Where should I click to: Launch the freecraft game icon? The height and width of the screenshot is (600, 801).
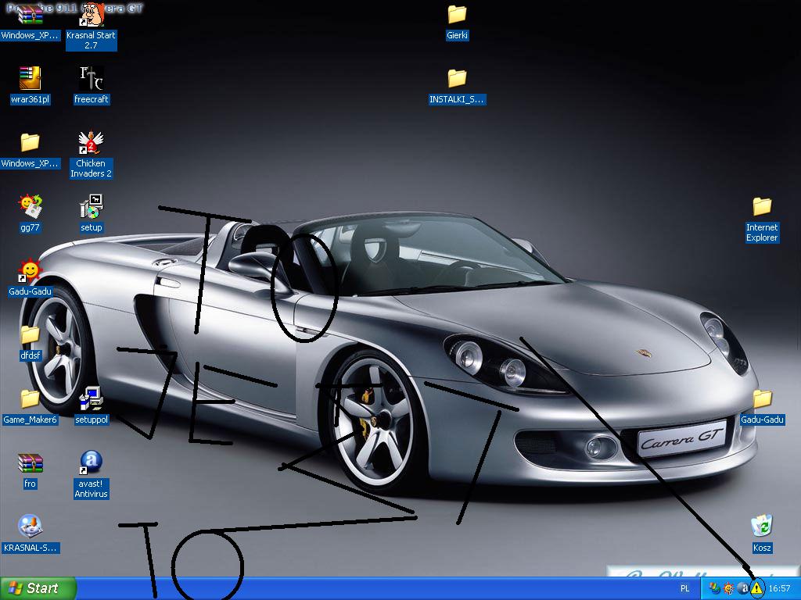pyautogui.click(x=92, y=78)
